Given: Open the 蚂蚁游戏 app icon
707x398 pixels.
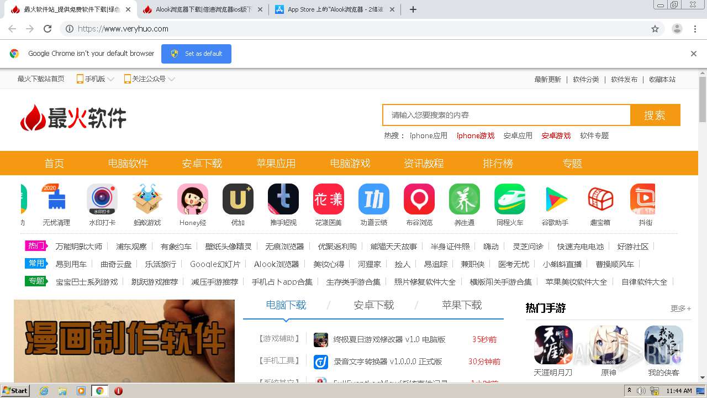Looking at the screenshot, I should [x=147, y=199].
